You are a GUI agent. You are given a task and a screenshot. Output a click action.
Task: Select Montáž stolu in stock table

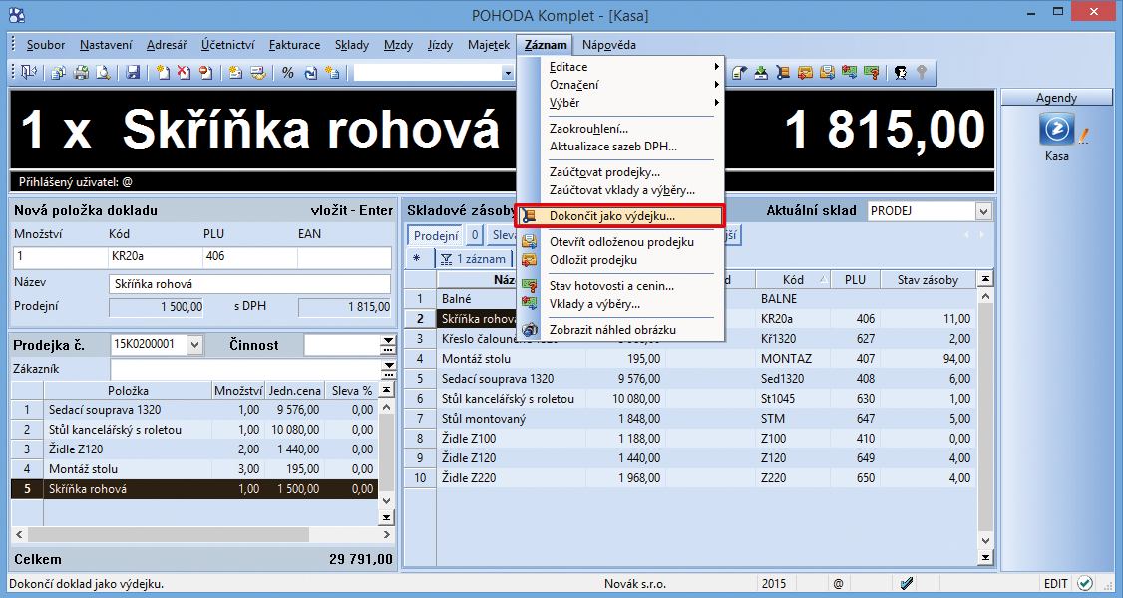(x=689, y=359)
